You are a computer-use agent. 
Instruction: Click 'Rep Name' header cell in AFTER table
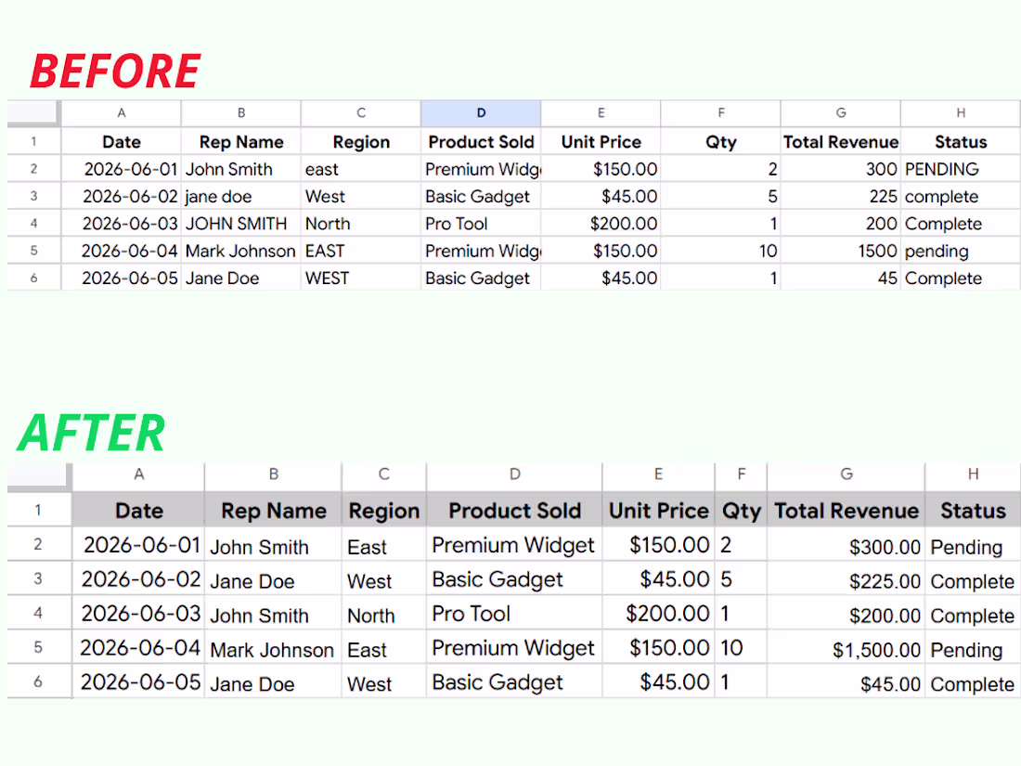274,510
